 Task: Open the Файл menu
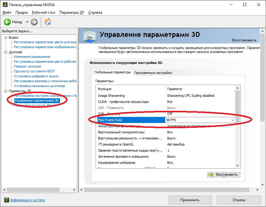pos(7,12)
